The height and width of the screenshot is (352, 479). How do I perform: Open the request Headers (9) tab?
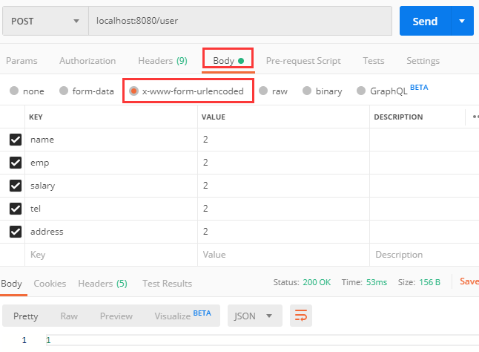163,61
